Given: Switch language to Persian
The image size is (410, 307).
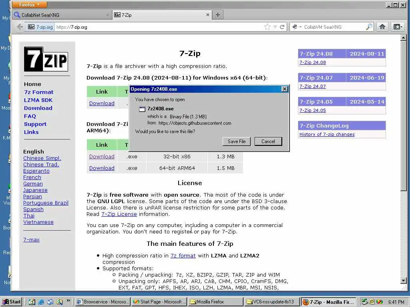Looking at the screenshot, I should tap(33, 197).
